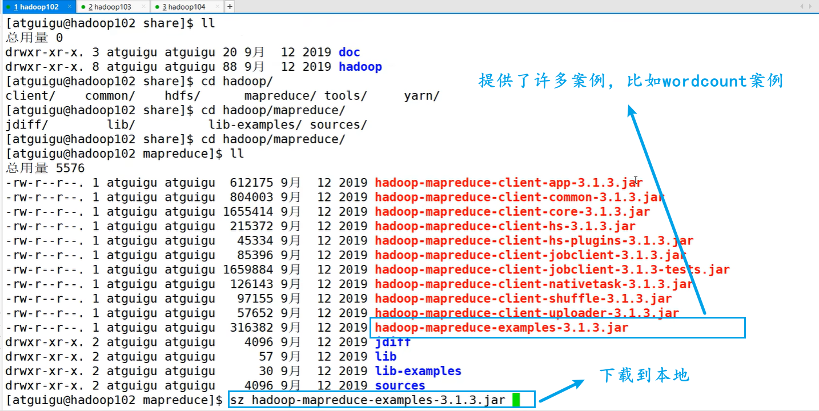The height and width of the screenshot is (411, 819).
Task: Click the blue hadoop directory name
Action: [x=360, y=67]
